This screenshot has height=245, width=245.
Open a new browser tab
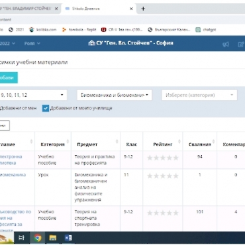click(x=143, y=9)
